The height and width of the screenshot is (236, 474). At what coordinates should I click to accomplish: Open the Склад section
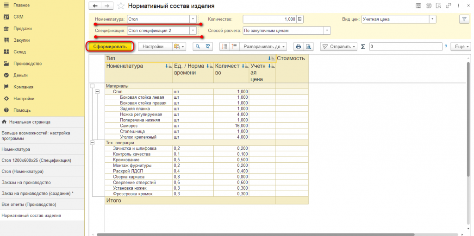click(x=19, y=52)
